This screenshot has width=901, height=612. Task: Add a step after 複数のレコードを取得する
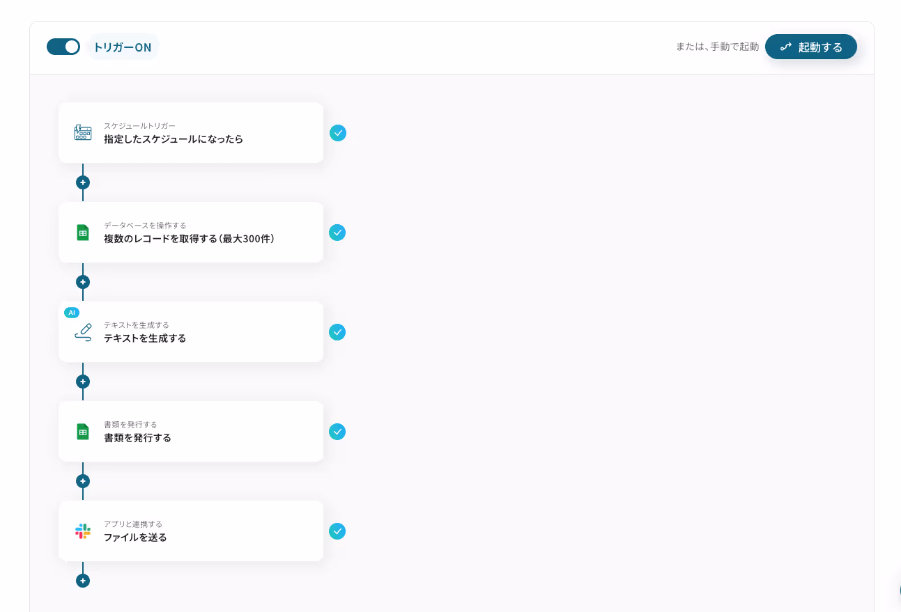pos(83,282)
